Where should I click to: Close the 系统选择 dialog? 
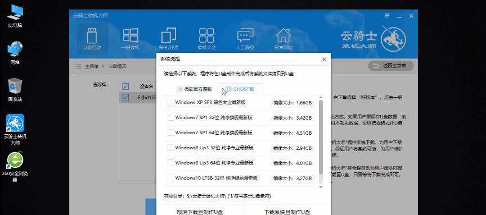pyautogui.click(x=324, y=59)
